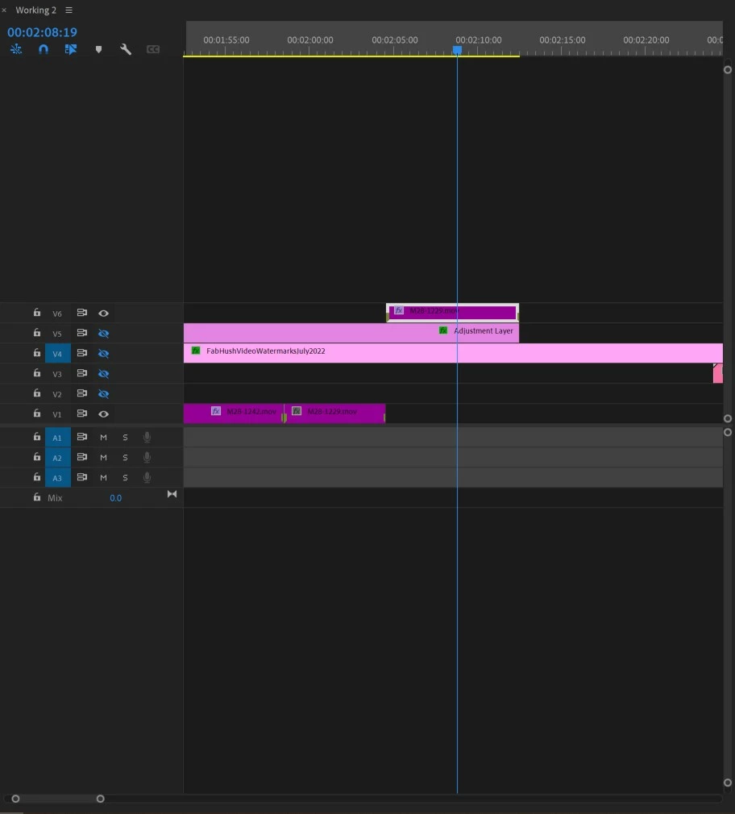Show V2 track output eye
Viewport: 735px width, 814px height.
[103, 394]
